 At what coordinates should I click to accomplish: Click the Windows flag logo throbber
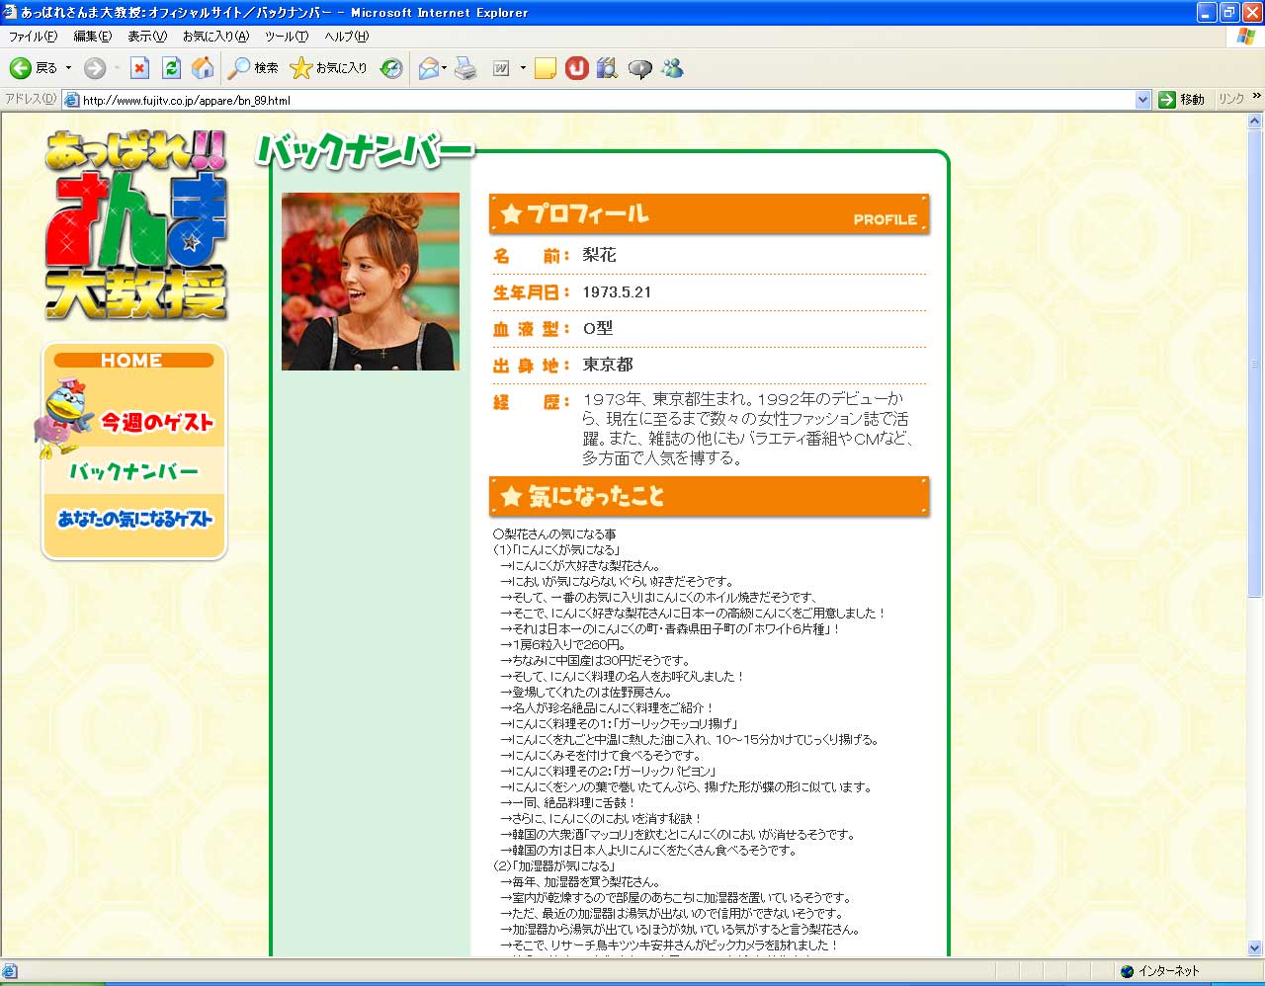click(1246, 36)
